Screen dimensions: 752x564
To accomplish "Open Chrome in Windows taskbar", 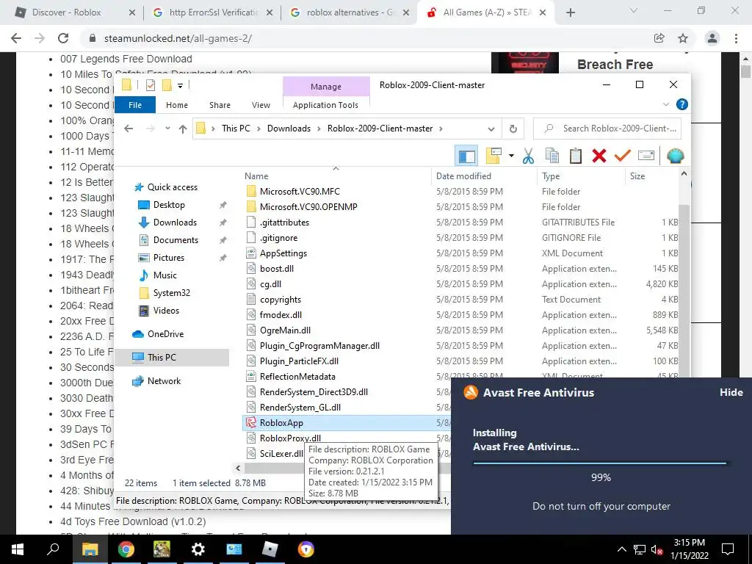I will pyautogui.click(x=126, y=549).
